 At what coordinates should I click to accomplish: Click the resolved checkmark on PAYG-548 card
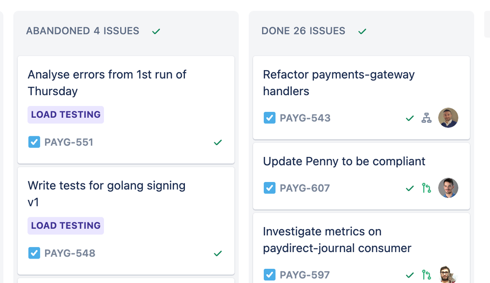tap(218, 253)
